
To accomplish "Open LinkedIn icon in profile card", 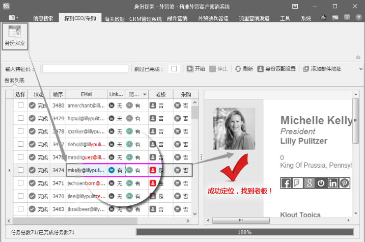I will 333,183.
